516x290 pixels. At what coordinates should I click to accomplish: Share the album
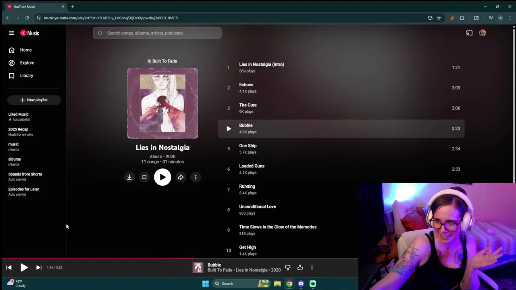point(181,177)
